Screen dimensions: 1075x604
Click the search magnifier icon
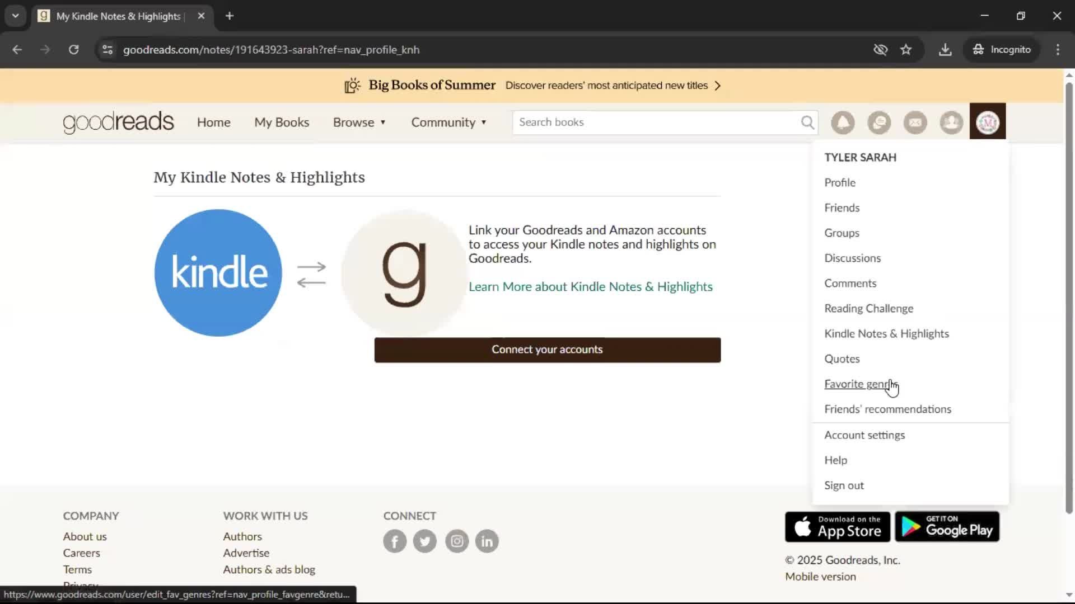click(x=807, y=122)
